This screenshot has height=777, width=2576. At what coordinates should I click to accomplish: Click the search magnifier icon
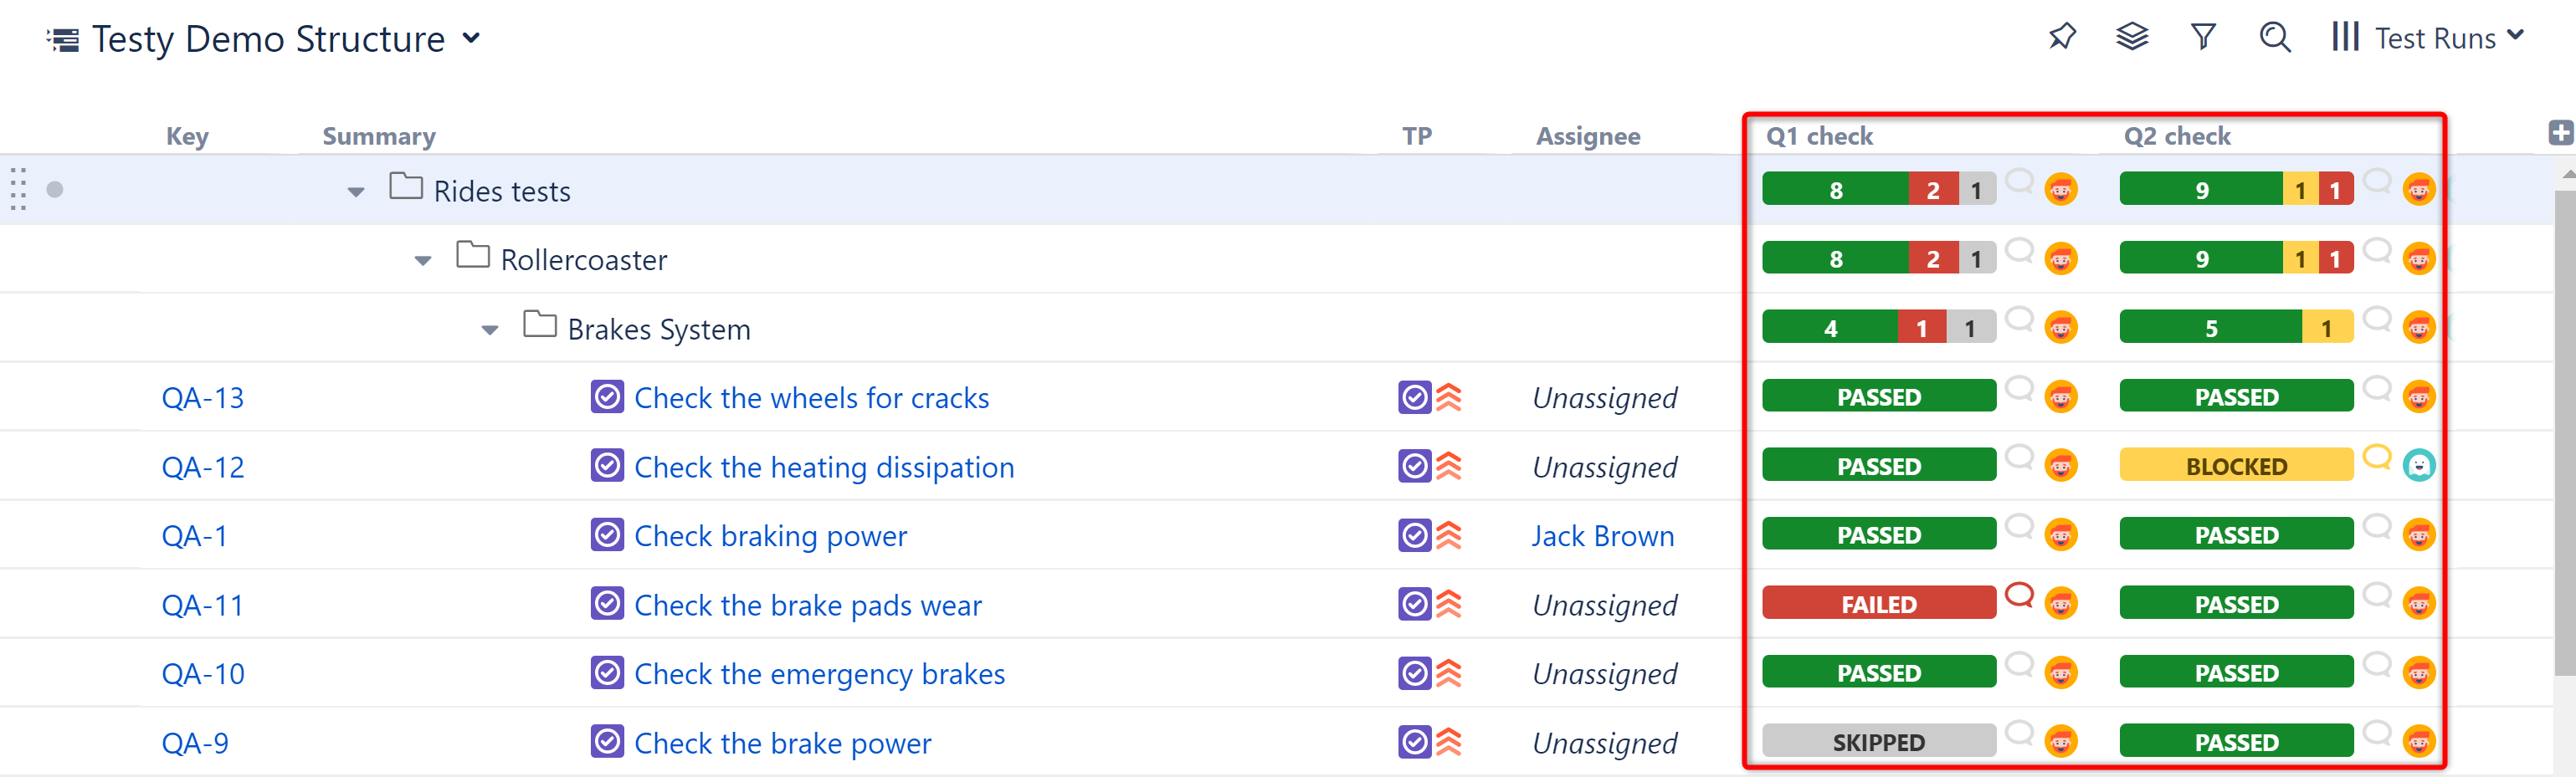pos(2274,37)
